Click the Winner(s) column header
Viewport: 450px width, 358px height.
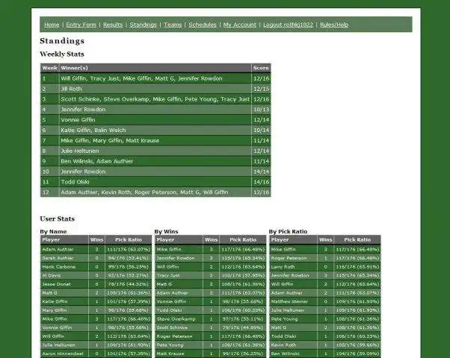pos(155,68)
